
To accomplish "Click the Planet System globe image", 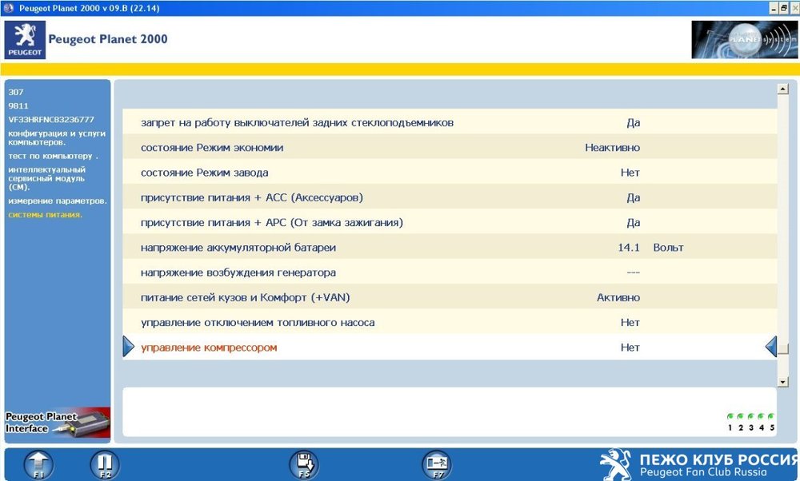I will 744,40.
